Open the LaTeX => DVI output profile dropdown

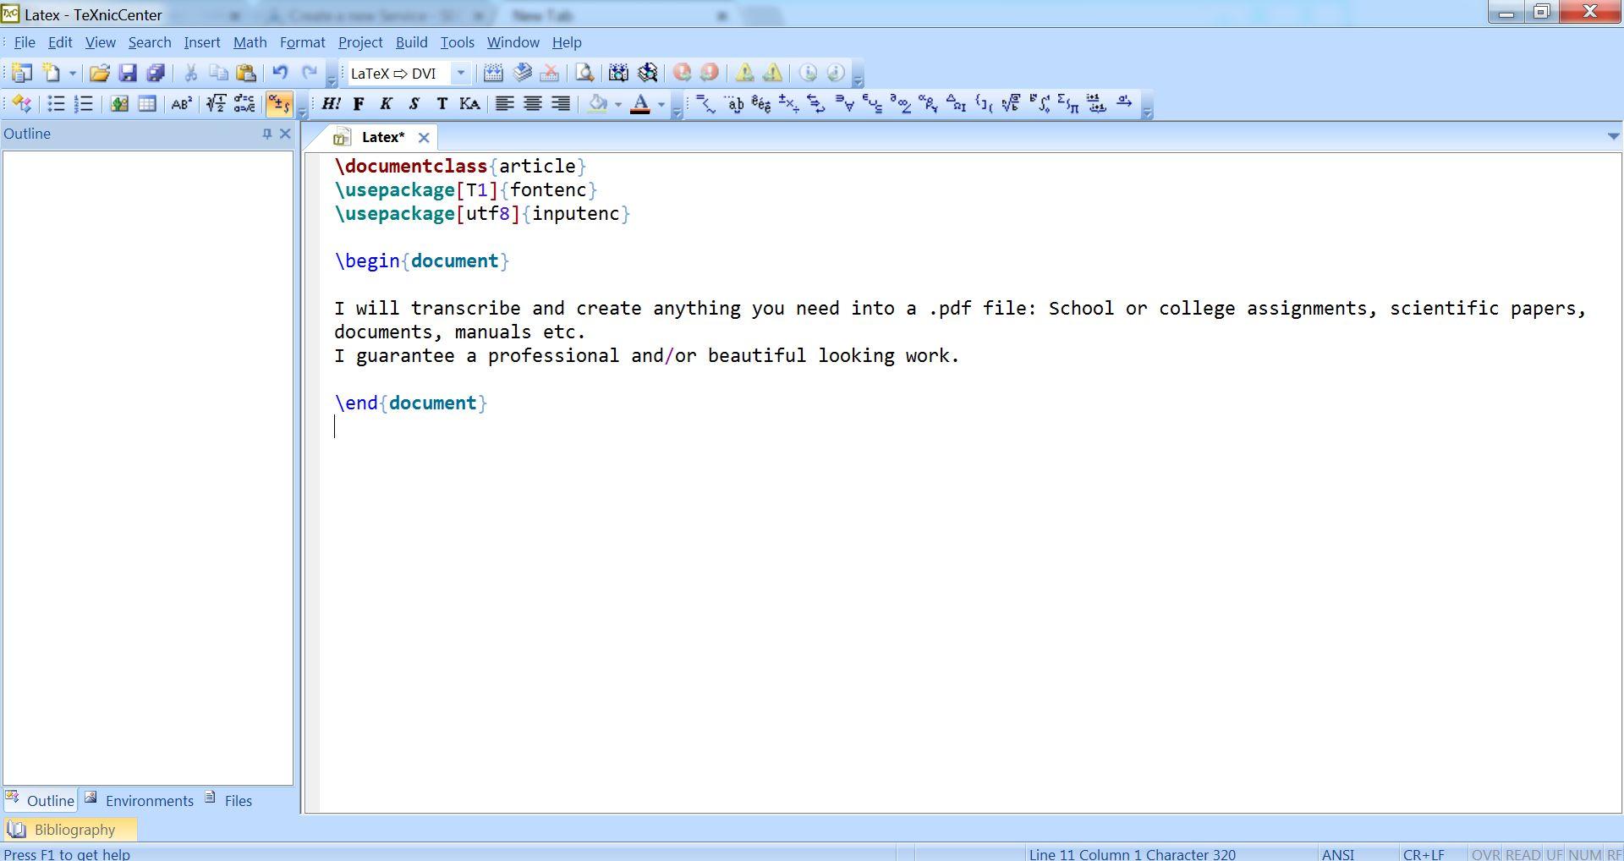pyautogui.click(x=460, y=73)
